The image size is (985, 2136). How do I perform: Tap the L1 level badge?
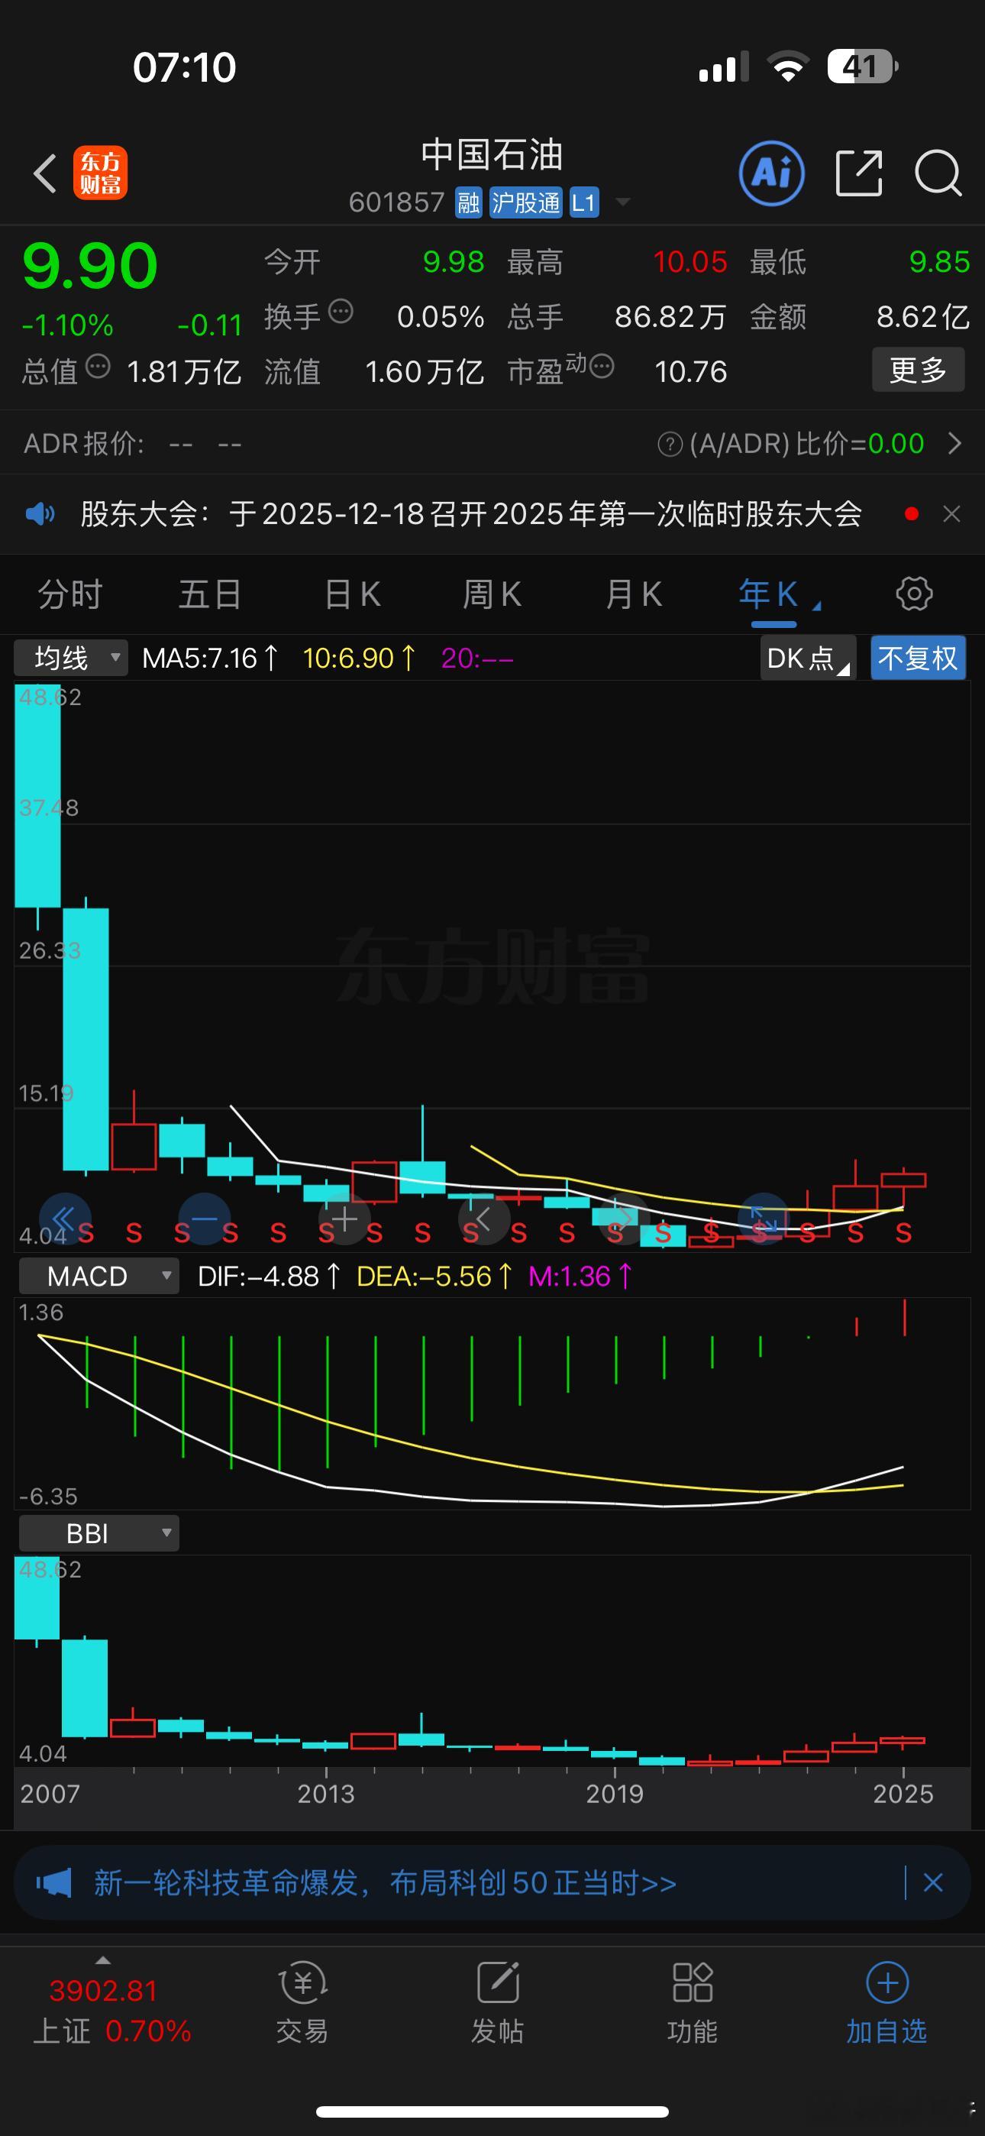(x=583, y=202)
